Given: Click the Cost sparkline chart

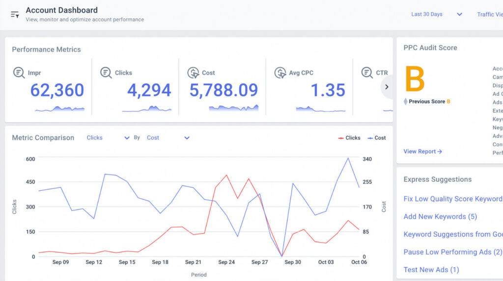Looking at the screenshot, I should pos(233,108).
